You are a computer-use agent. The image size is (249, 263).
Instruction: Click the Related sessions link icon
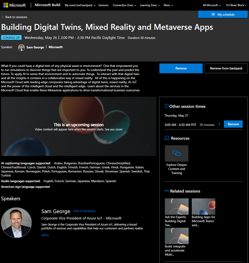(x=167, y=191)
